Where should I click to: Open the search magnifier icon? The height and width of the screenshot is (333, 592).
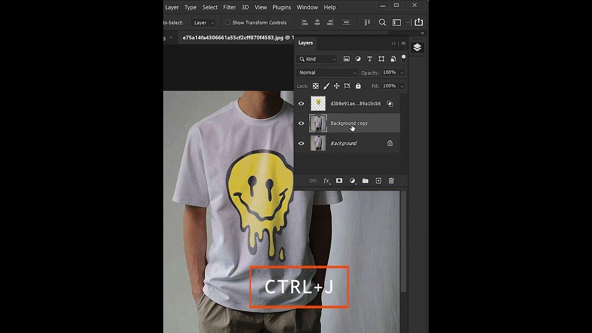tap(382, 22)
